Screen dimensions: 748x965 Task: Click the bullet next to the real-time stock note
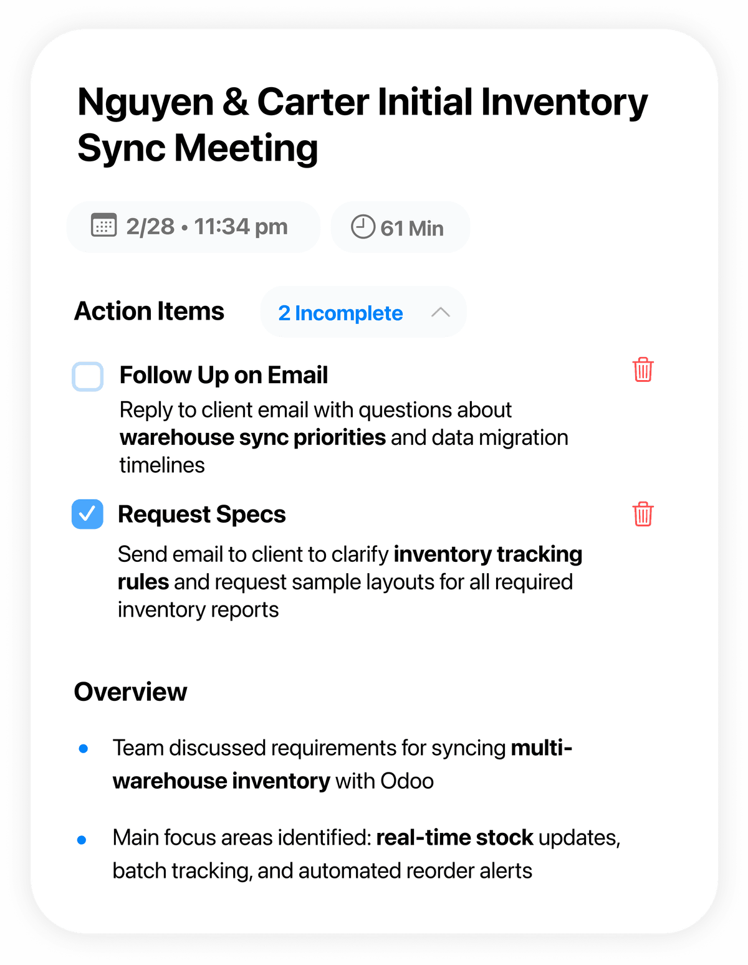coord(83,839)
